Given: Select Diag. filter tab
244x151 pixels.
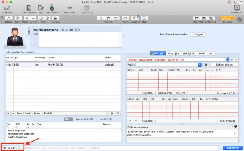Looking at the screenshot, I should point(68,119).
